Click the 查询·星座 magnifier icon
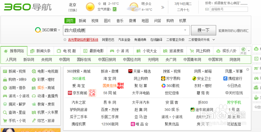The height and width of the screenshot is (132, 261). pyautogui.click(x=5, y=113)
